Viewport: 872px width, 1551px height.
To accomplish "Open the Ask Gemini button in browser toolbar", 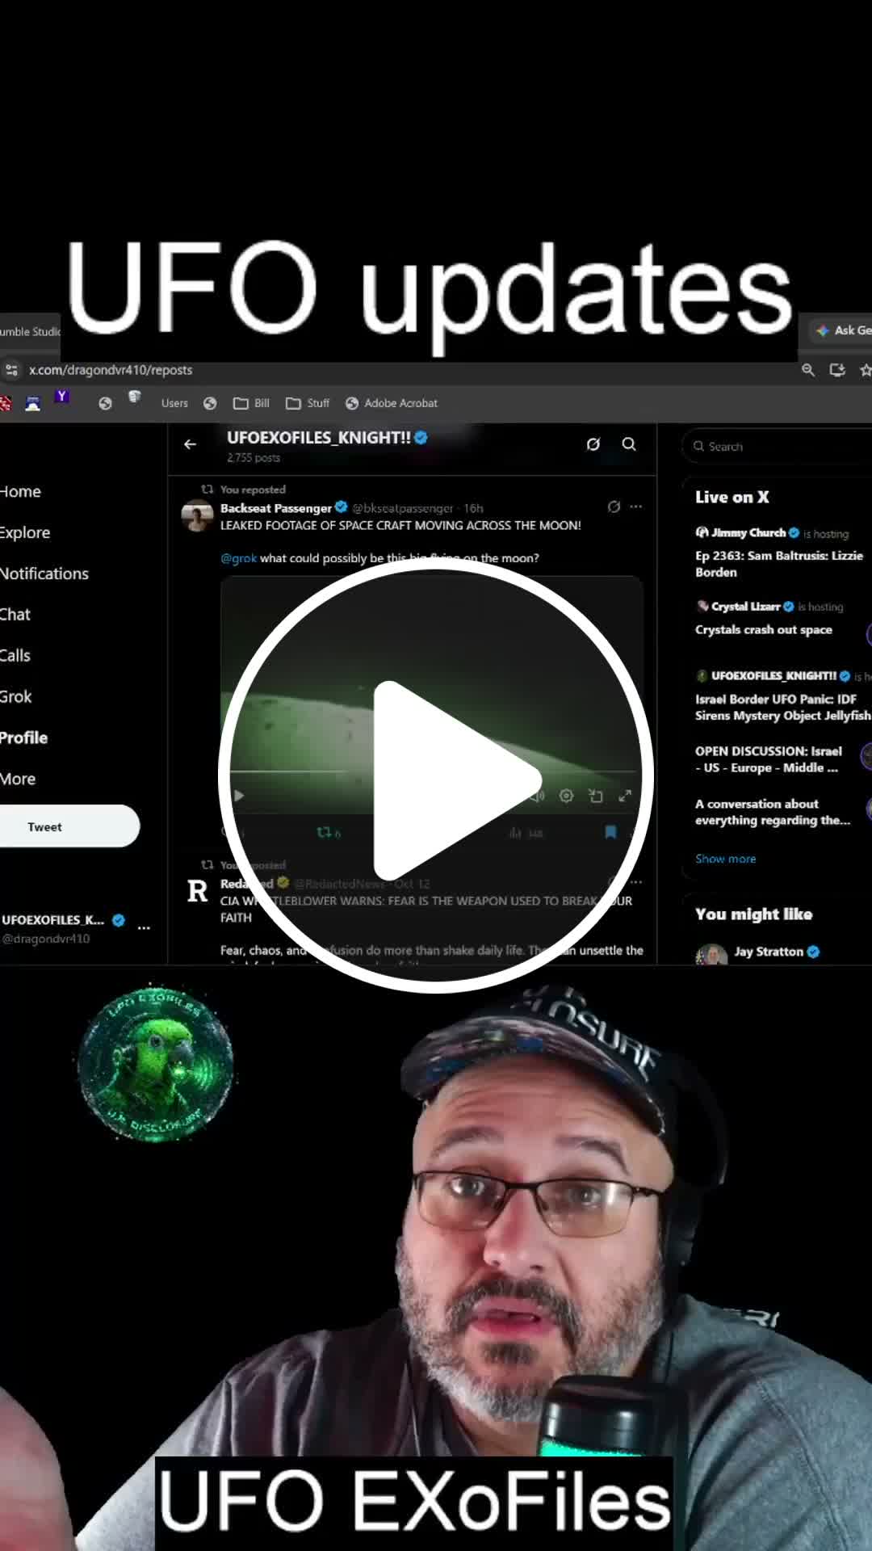I will pos(841,330).
